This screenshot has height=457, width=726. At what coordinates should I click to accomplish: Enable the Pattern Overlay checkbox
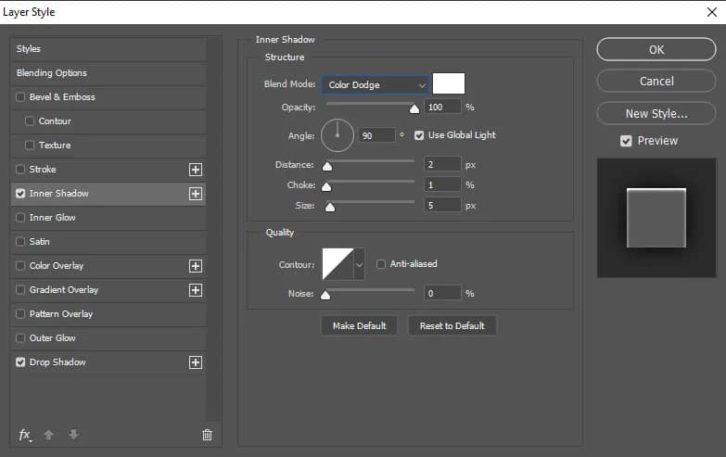20,313
